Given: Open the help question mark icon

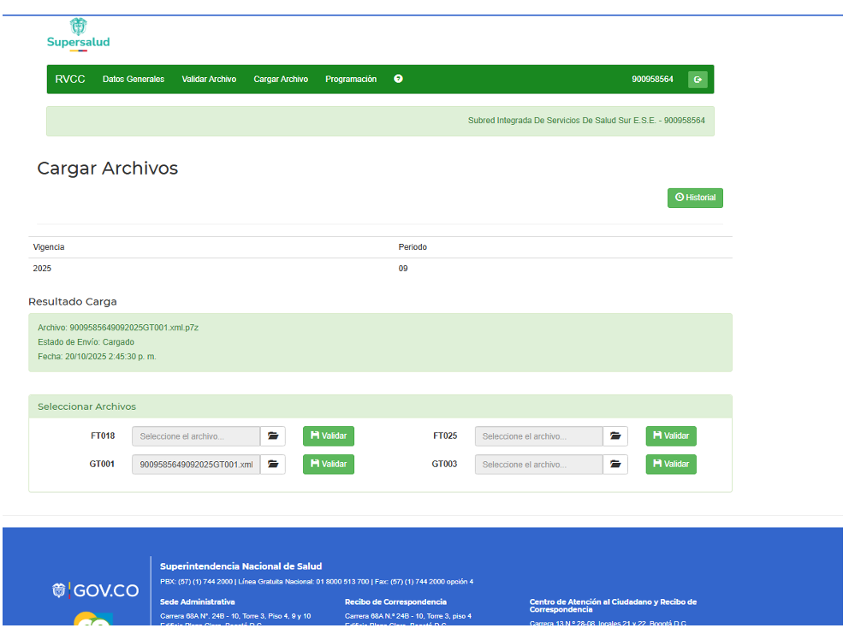Looking at the screenshot, I should pos(399,79).
